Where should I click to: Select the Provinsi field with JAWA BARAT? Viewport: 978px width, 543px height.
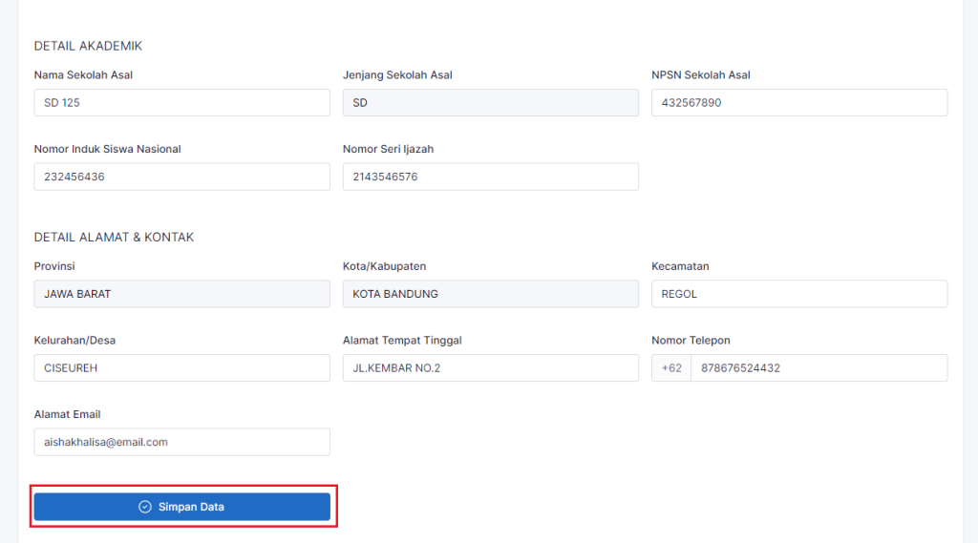pos(181,294)
